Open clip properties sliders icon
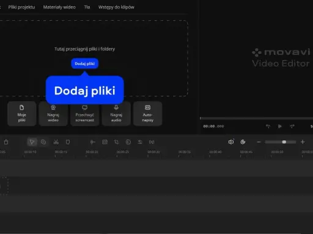Screen dimensions: 313x234 [140, 142]
